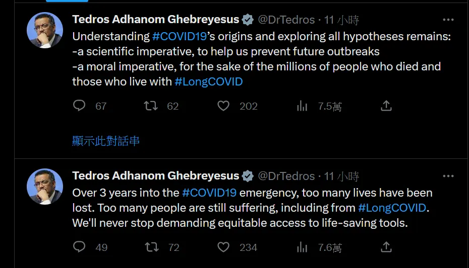View analytics of tweet with 7.6萬 views

click(302, 247)
